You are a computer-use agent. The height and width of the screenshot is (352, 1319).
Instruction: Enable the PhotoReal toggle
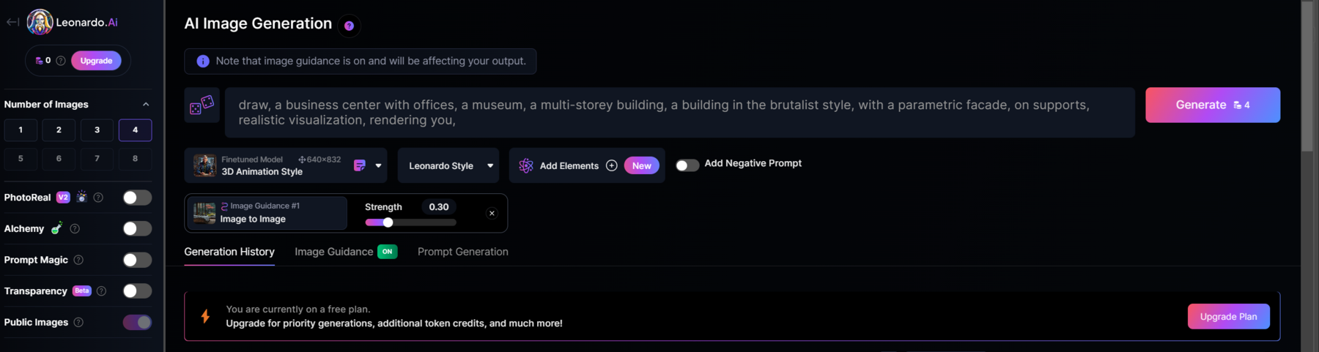[x=137, y=198]
